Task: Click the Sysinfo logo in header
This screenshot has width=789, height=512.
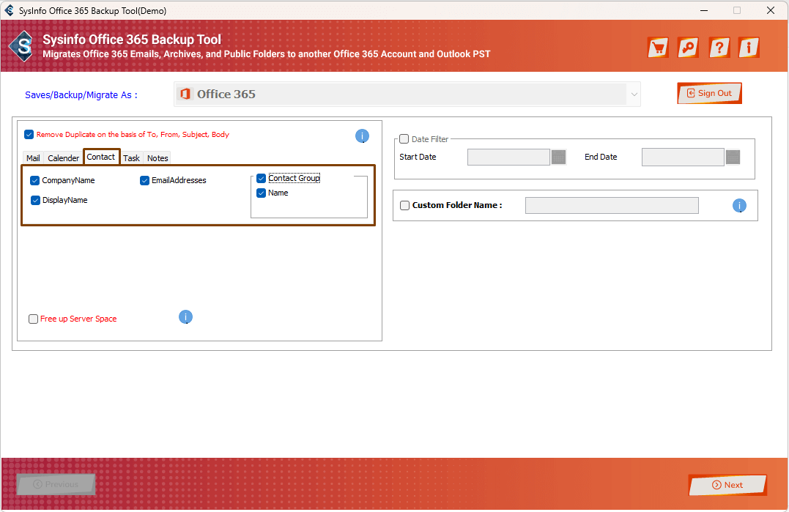Action: tap(22, 46)
